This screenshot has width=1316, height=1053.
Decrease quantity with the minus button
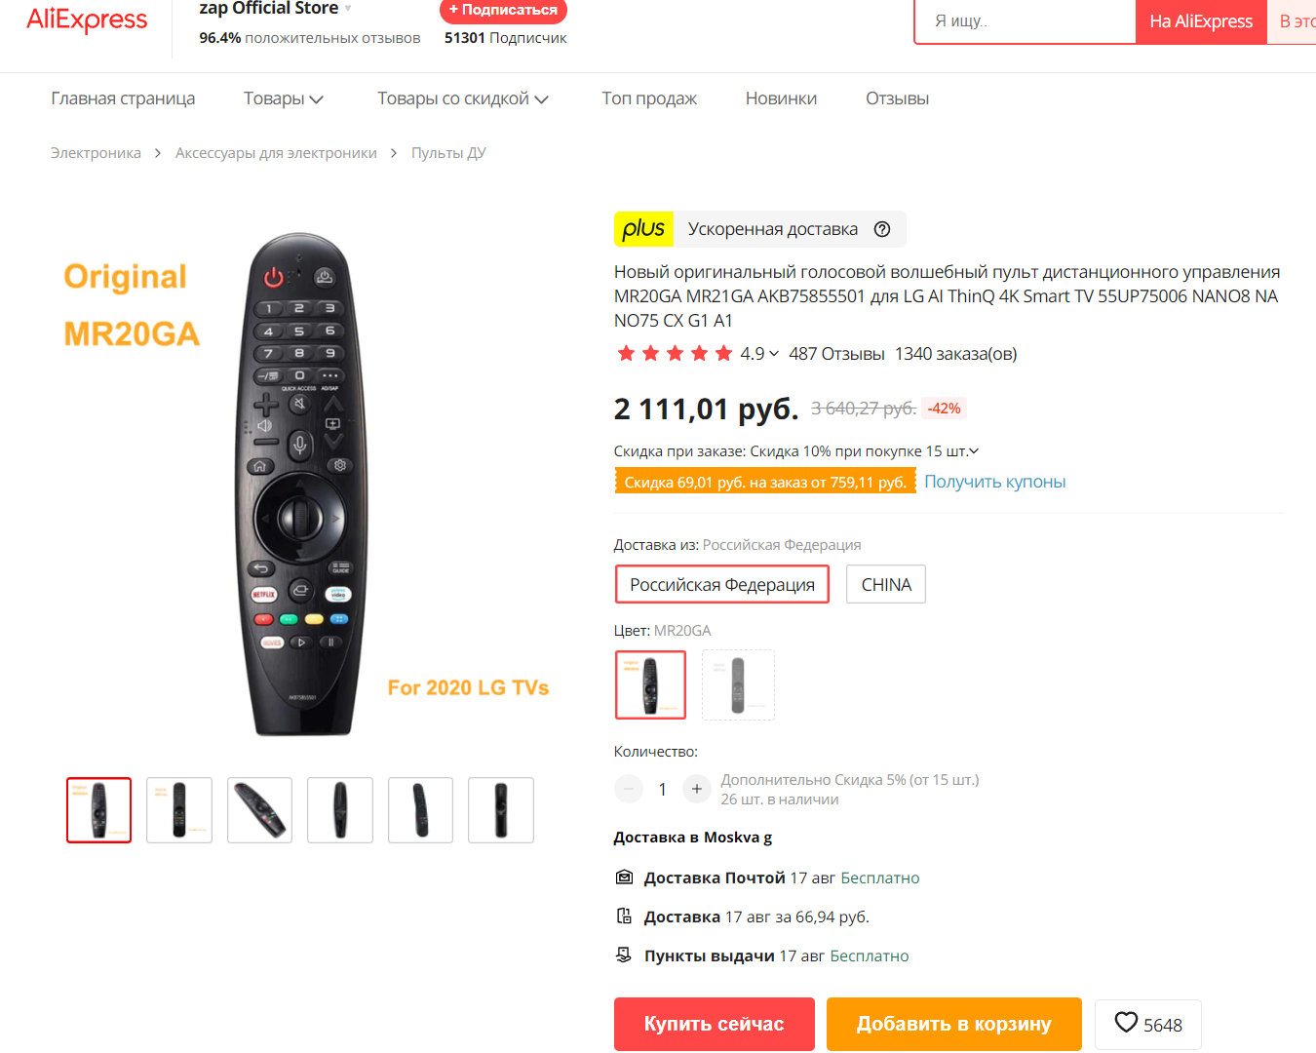pos(629,789)
